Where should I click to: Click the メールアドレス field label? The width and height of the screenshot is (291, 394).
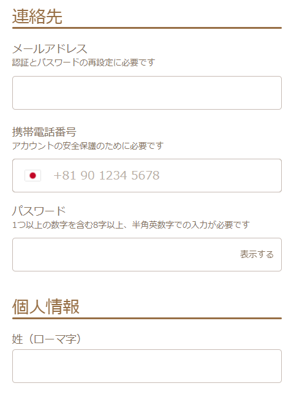coord(50,49)
